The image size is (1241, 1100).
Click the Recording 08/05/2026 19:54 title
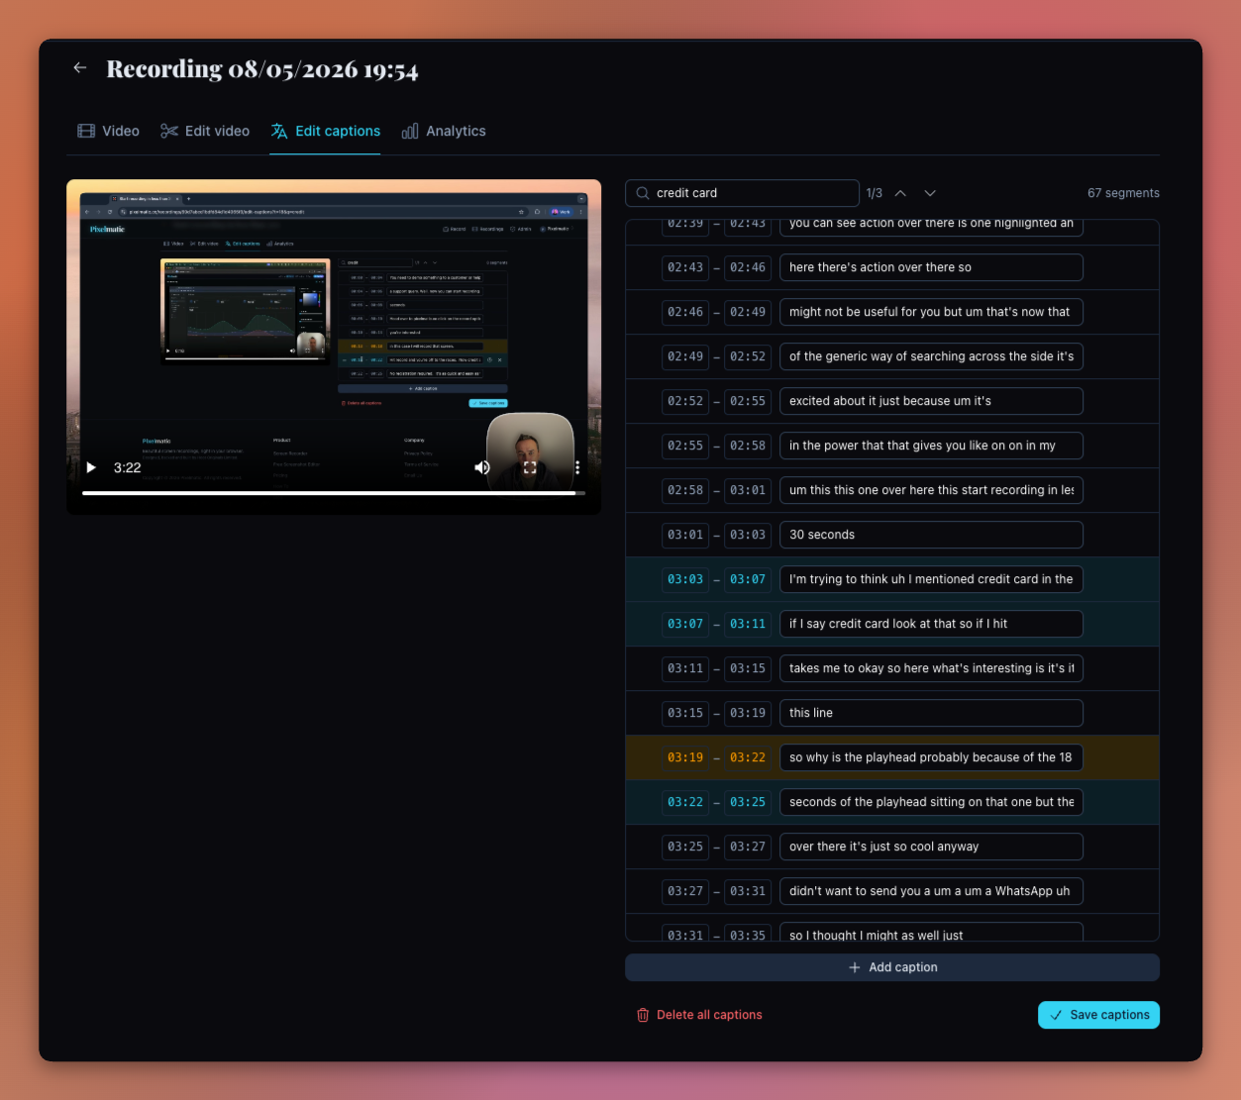[x=262, y=69]
